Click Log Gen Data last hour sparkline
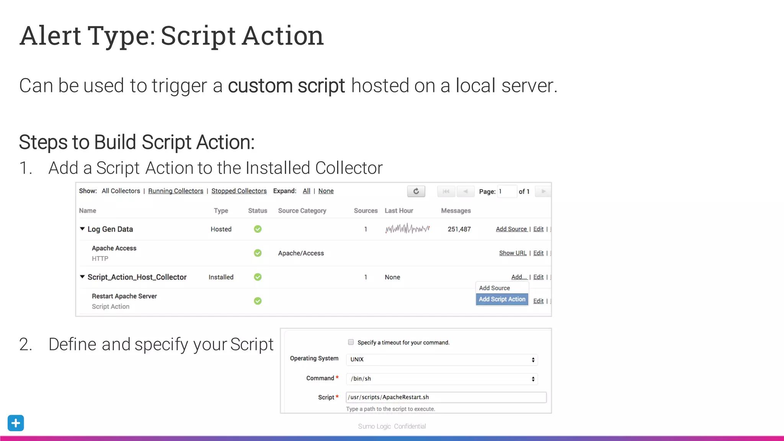This screenshot has width=784, height=441. 408,229
